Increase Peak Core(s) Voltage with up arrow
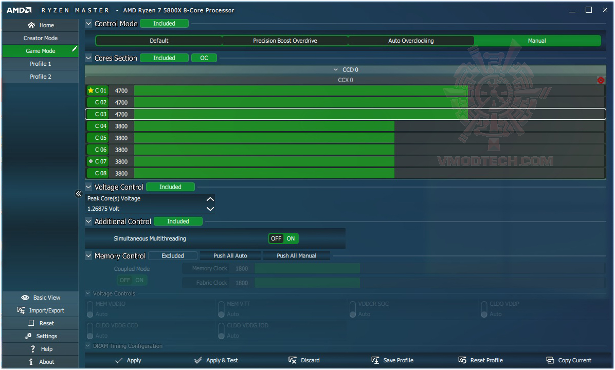Image resolution: width=615 pixels, height=370 pixels. (x=210, y=199)
